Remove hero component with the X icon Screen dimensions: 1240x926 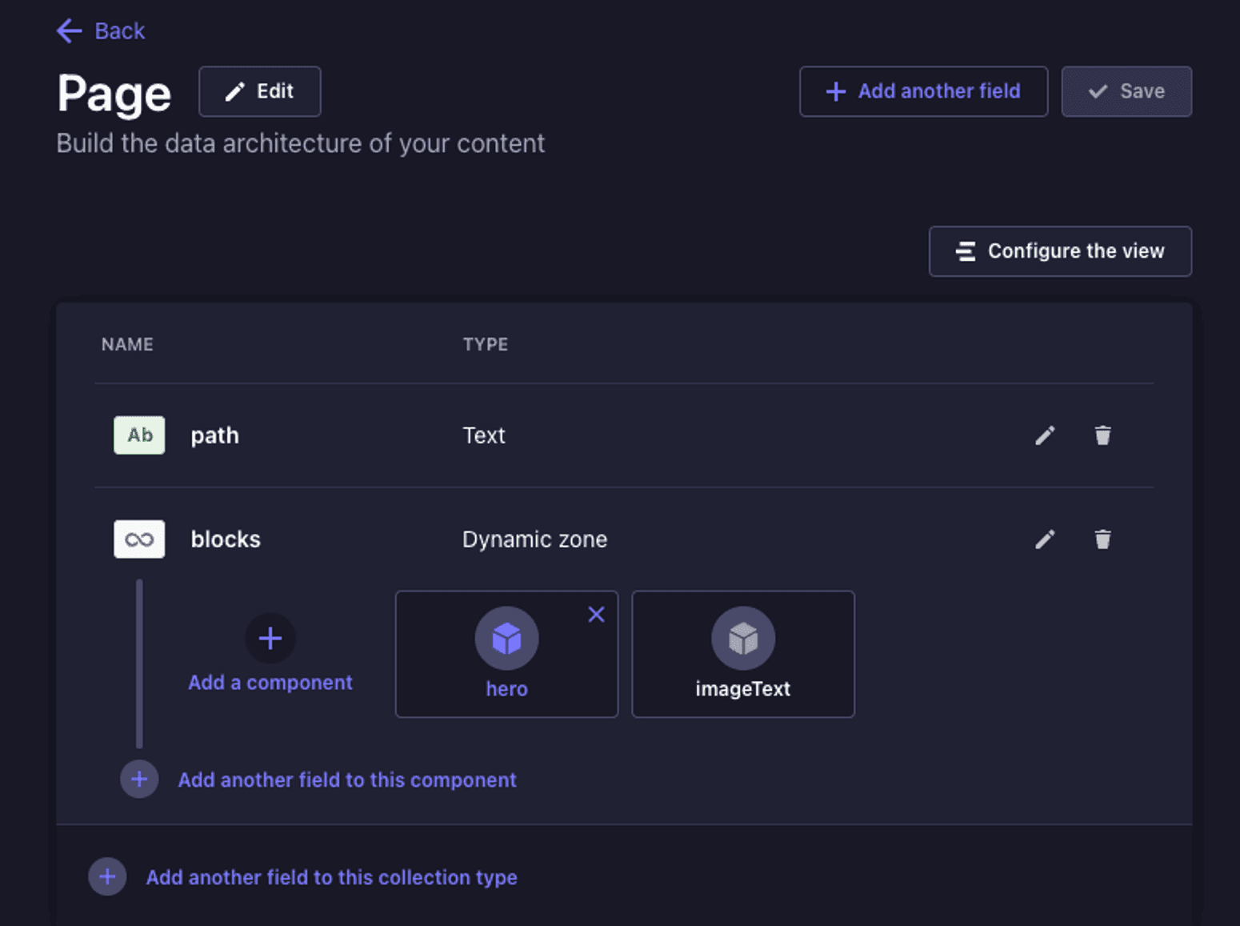pos(596,615)
